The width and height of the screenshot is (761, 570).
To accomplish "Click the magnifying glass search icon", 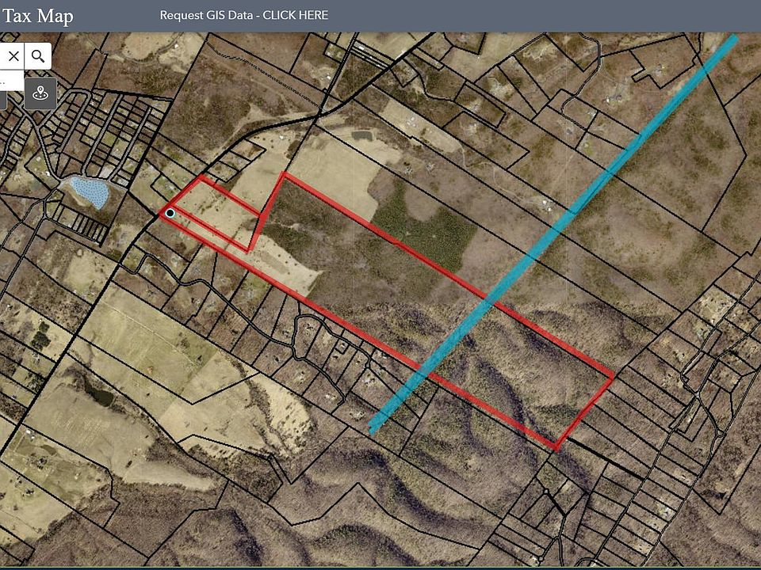I will [x=38, y=56].
